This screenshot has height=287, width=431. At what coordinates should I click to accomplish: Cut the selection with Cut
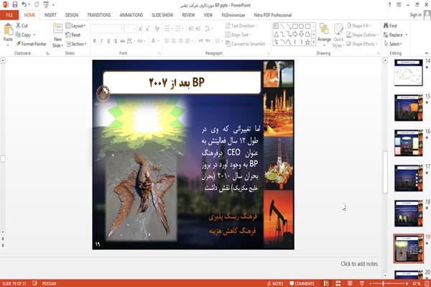point(22,26)
